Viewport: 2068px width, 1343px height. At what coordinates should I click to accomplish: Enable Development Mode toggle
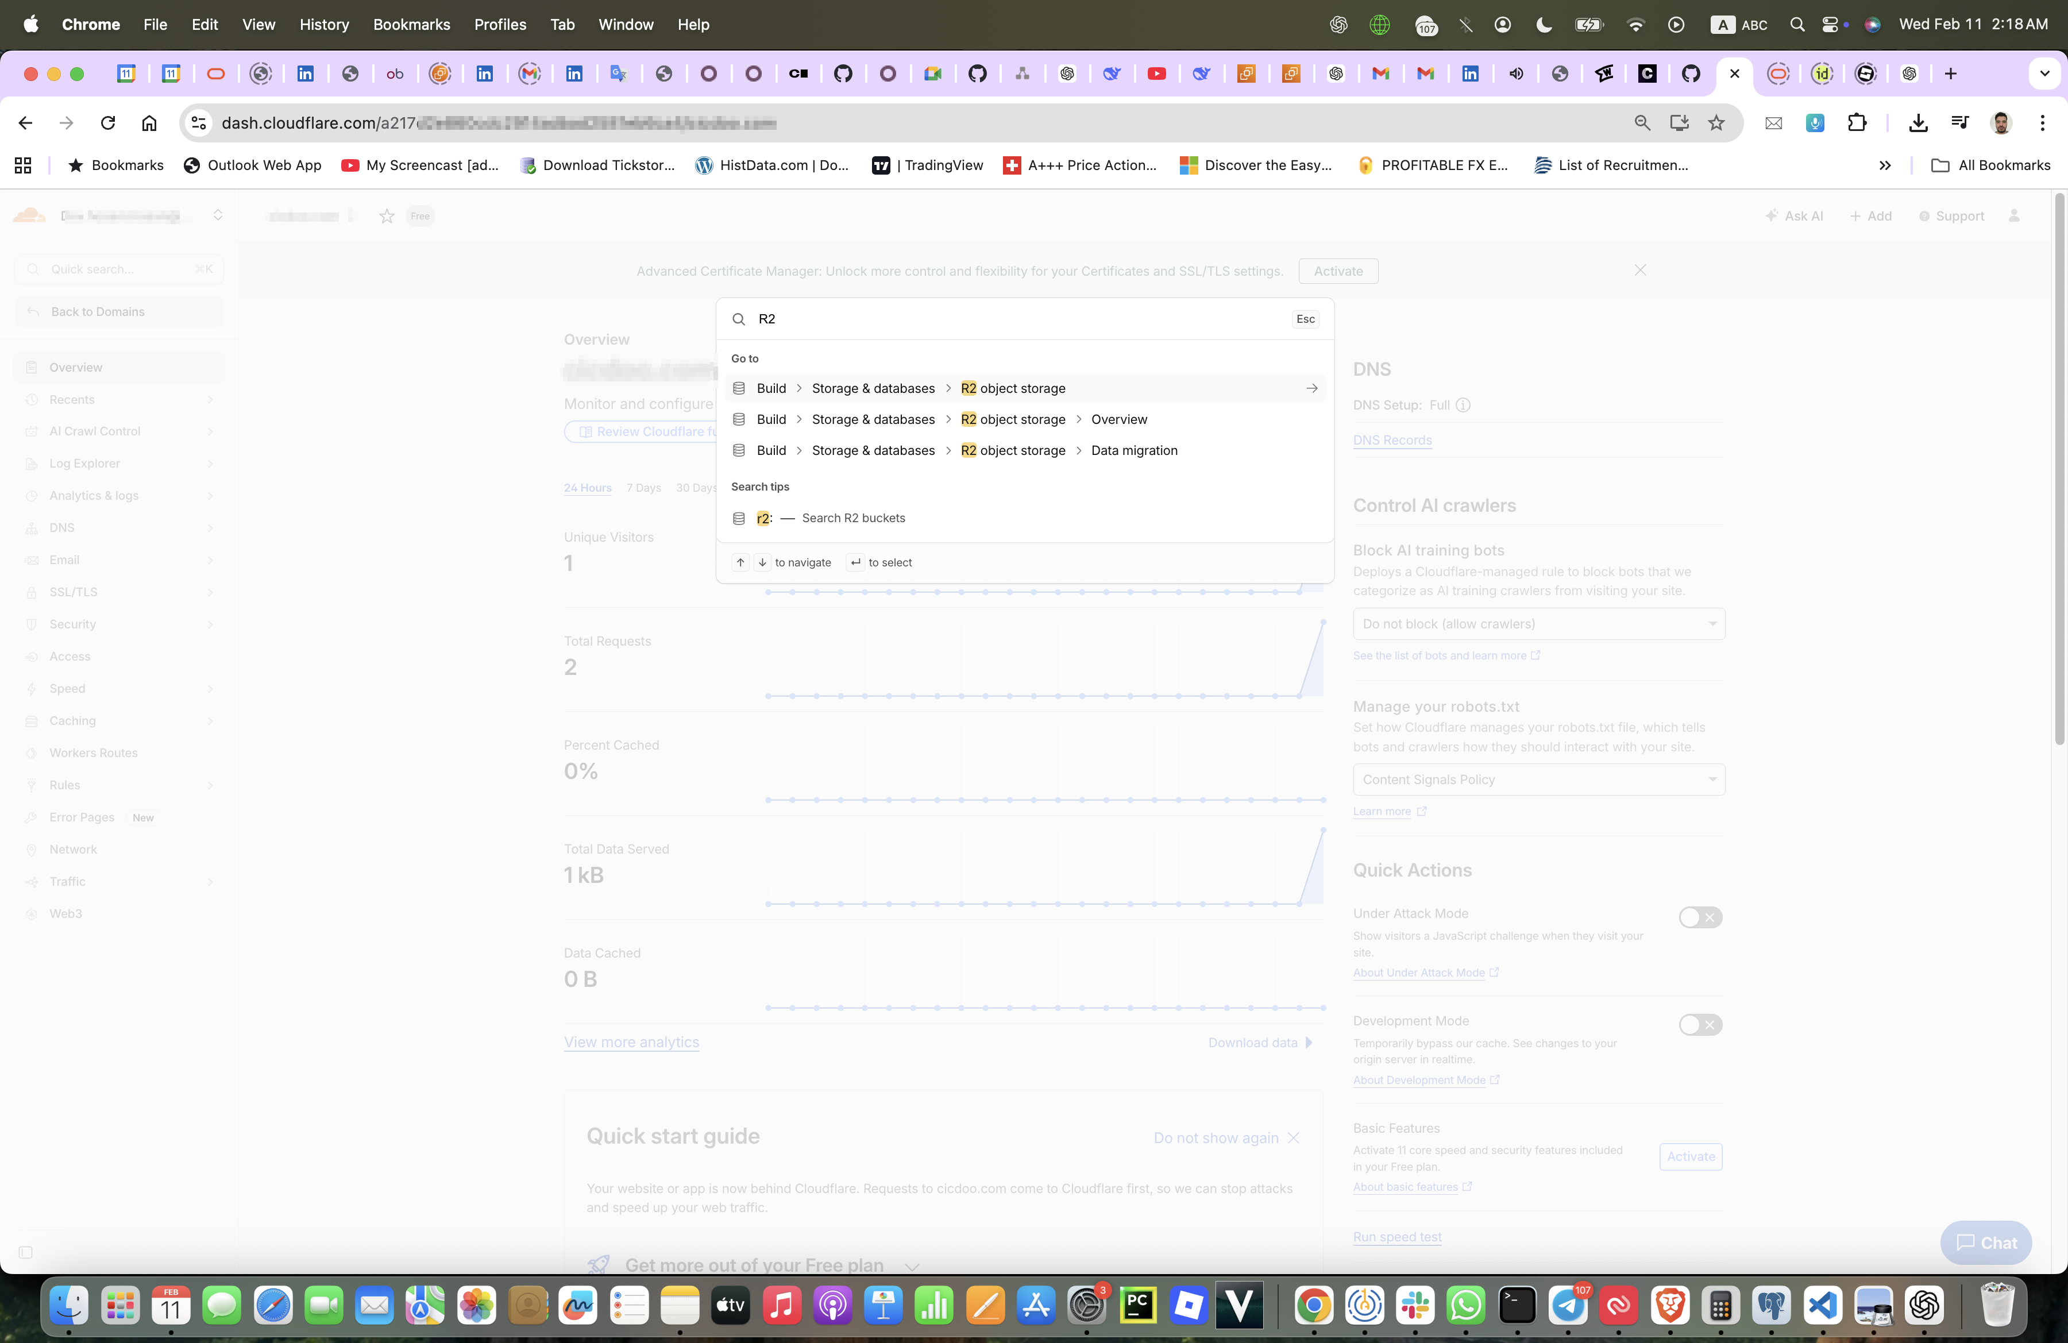[1700, 1024]
